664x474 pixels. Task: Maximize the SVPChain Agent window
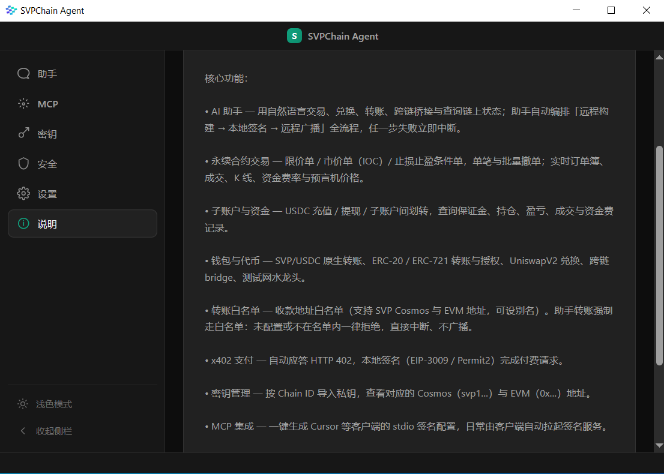[611, 10]
